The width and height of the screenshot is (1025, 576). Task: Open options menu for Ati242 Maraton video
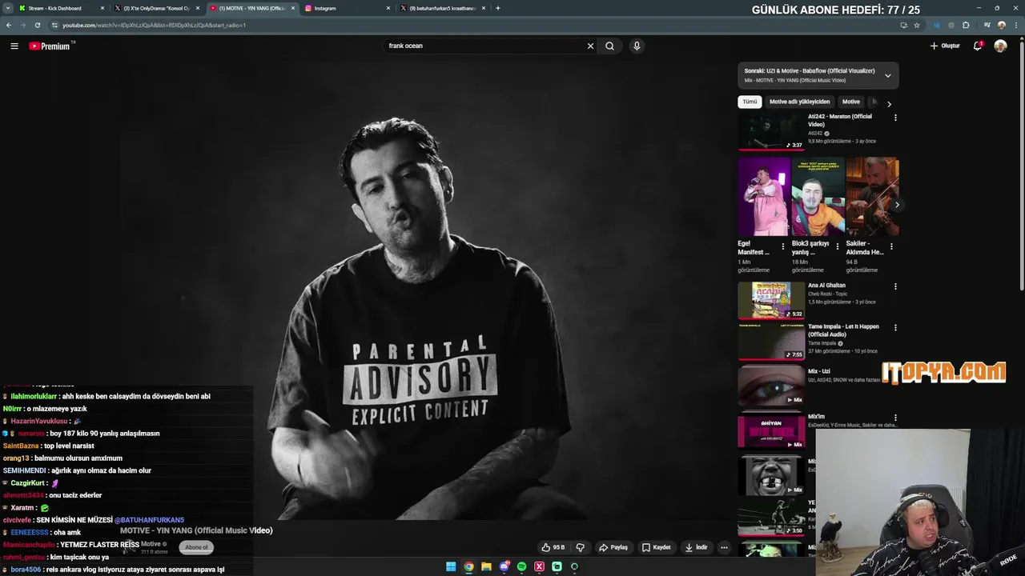pos(895,118)
